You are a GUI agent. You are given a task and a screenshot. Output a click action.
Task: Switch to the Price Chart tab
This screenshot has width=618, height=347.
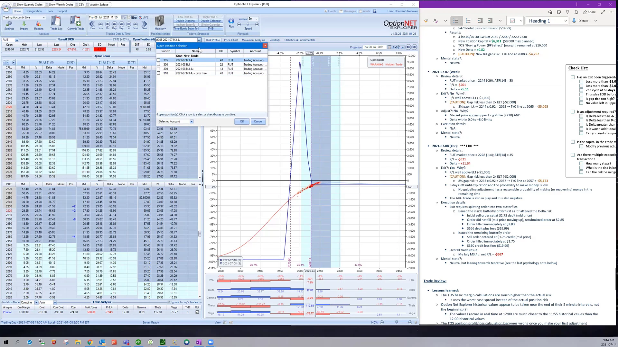(x=231, y=40)
